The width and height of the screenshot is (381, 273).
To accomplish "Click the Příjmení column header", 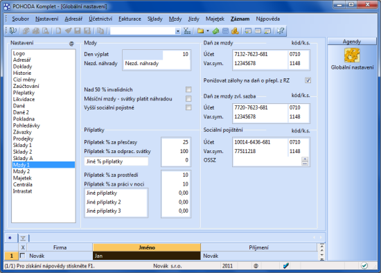I will click(258, 247).
